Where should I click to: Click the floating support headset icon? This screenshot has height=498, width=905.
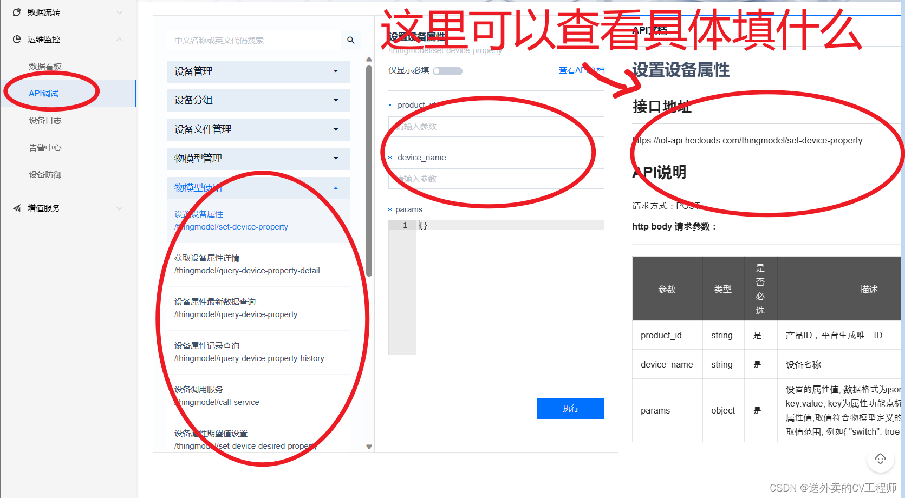[881, 459]
